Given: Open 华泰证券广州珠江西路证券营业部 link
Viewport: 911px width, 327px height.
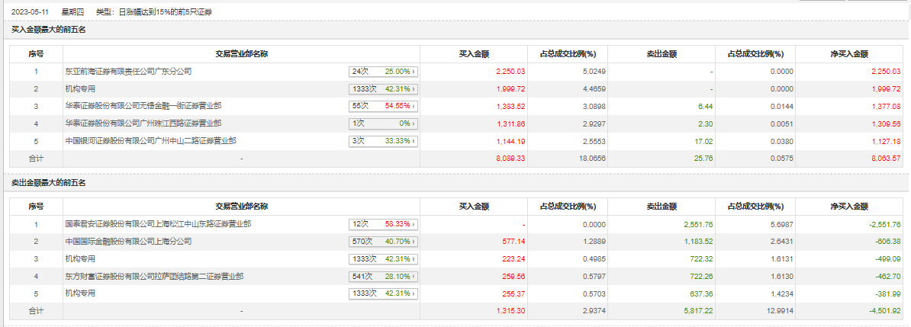Looking at the screenshot, I should click(143, 123).
